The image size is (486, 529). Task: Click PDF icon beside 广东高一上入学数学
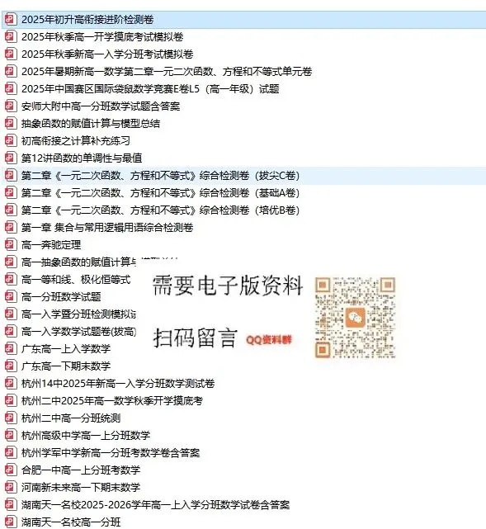(11, 348)
